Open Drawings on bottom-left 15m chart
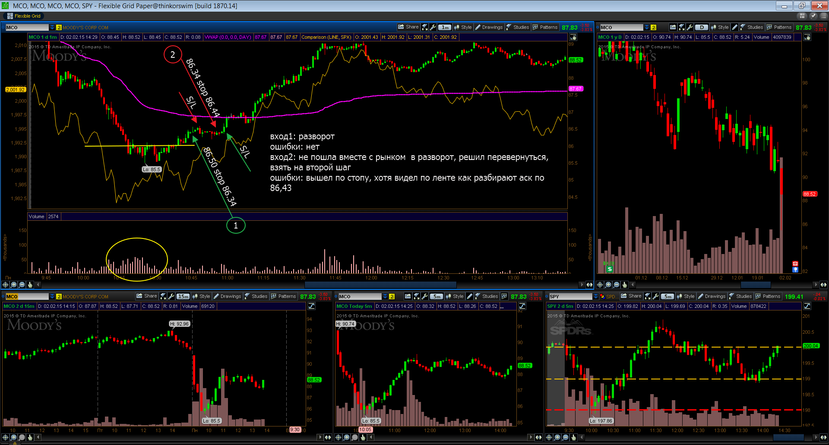This screenshot has height=445, width=829. pyautogui.click(x=227, y=296)
